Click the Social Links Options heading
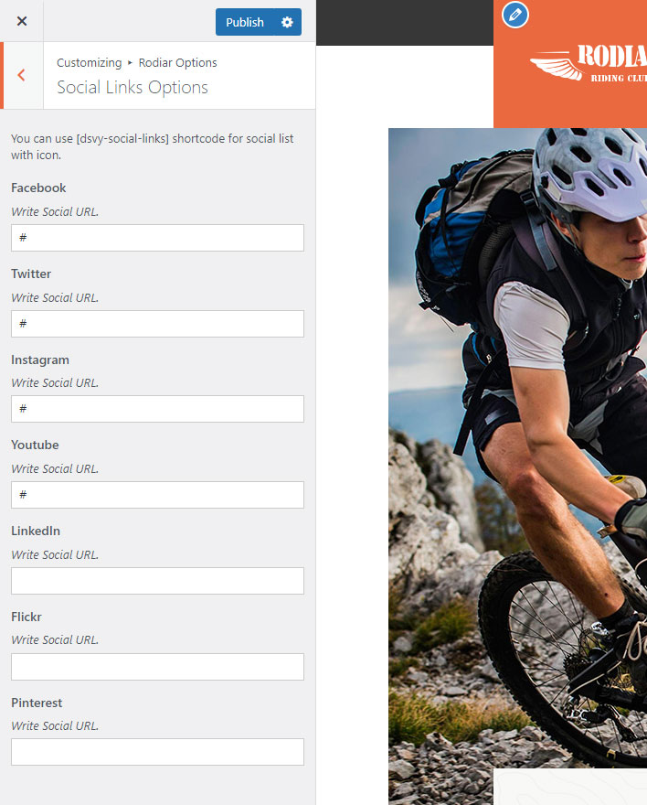647x805 pixels. [x=133, y=87]
